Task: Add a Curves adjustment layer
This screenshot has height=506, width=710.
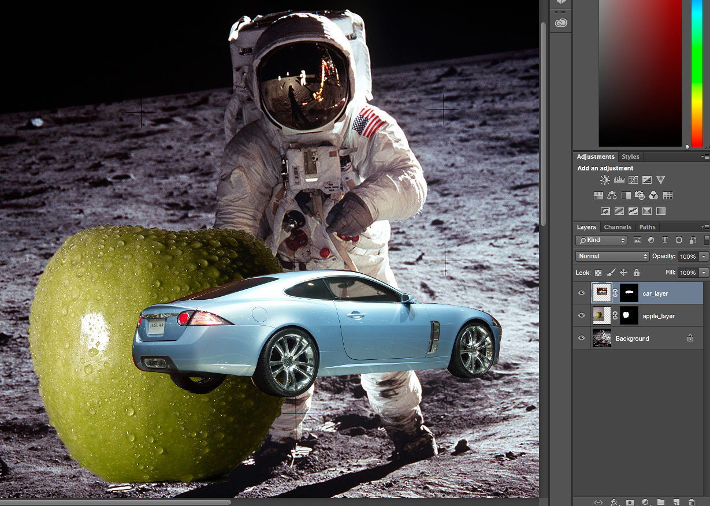Action: click(x=633, y=180)
